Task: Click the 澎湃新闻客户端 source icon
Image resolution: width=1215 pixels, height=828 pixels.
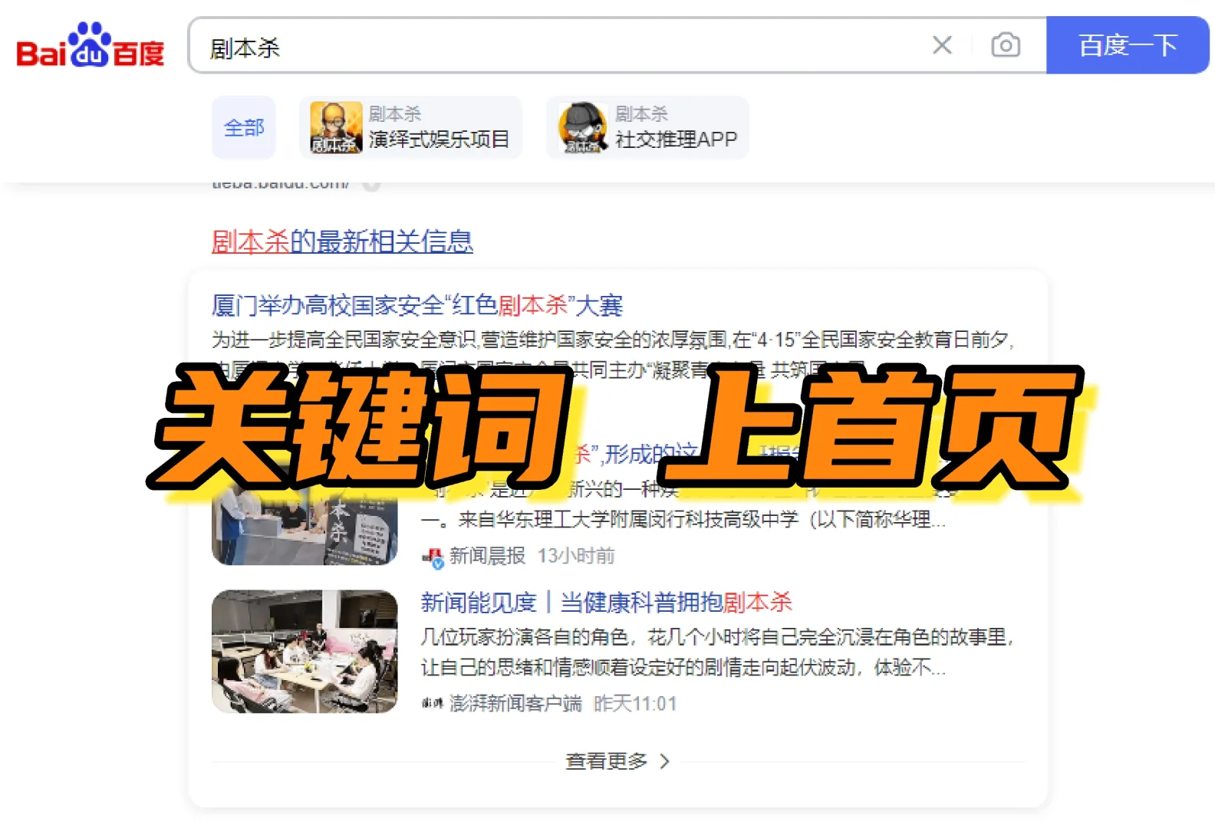Action: coord(433,703)
